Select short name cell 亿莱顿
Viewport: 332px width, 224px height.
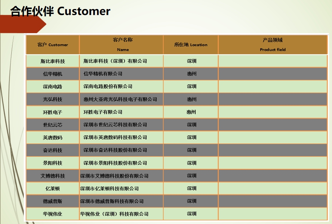point(53,189)
